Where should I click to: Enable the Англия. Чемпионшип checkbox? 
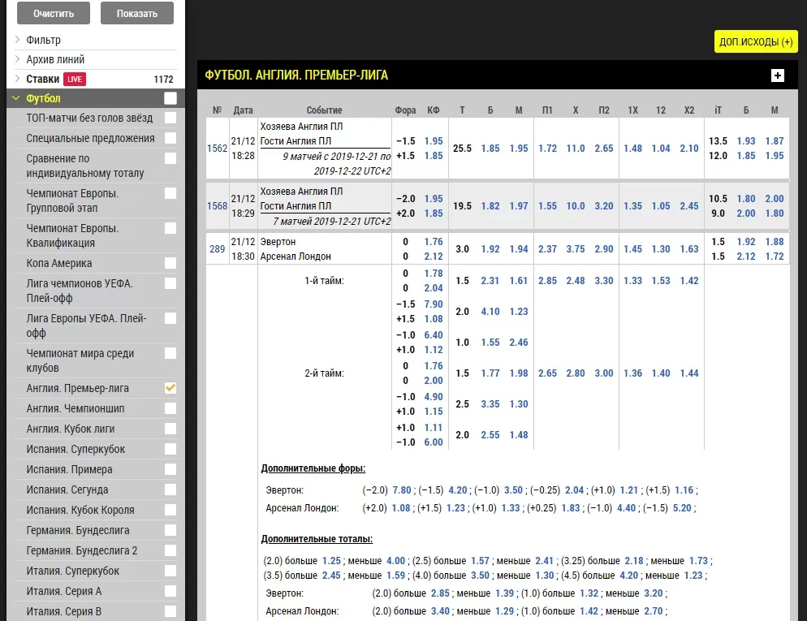tap(170, 408)
